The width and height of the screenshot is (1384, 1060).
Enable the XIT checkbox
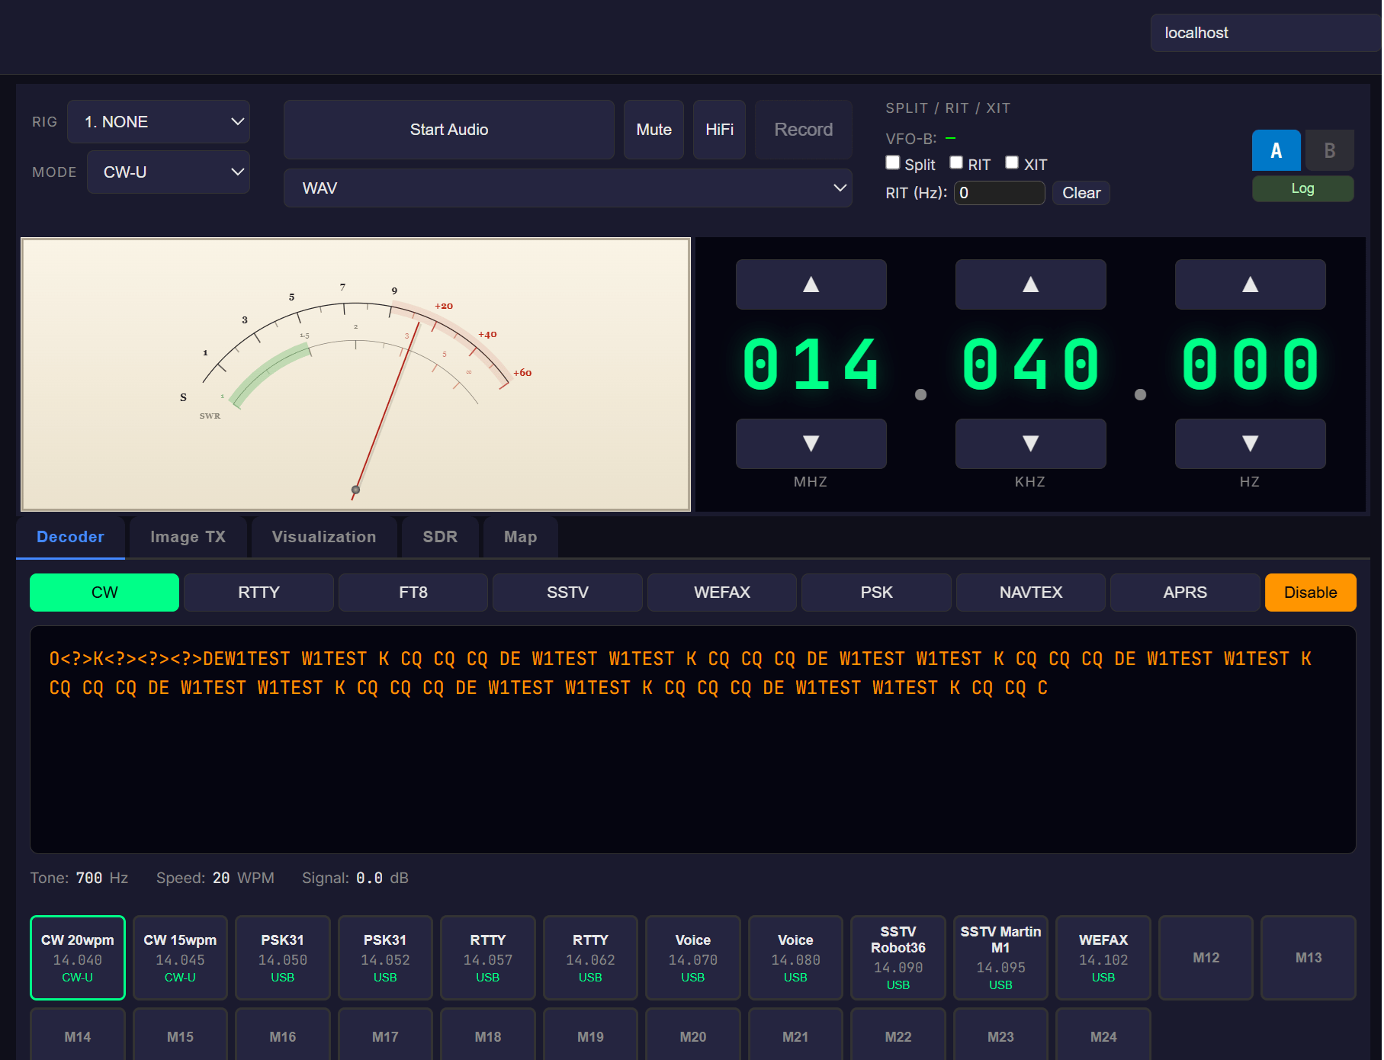point(1012,162)
